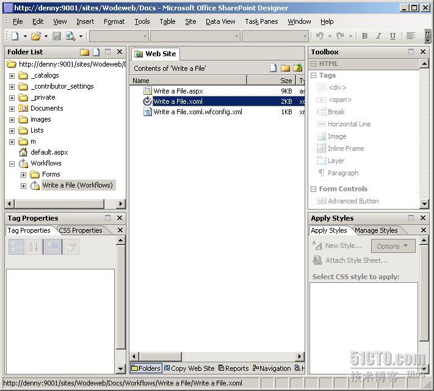Click the Size column header

tap(271, 81)
